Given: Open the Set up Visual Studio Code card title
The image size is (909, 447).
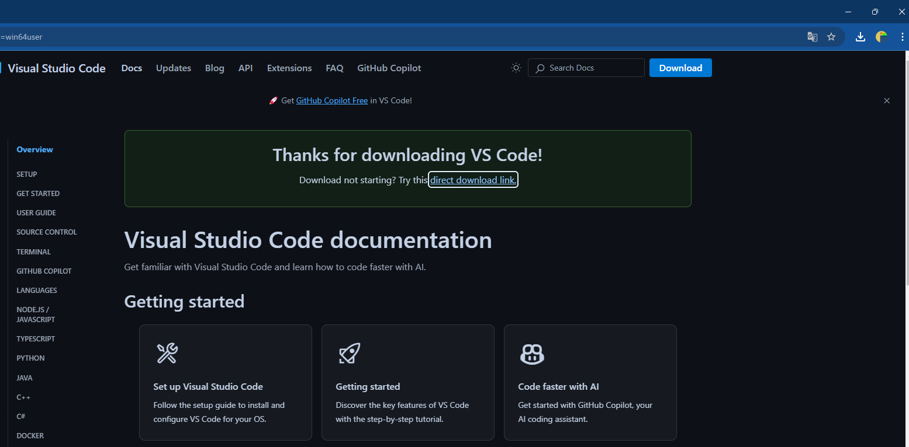Looking at the screenshot, I should click(x=208, y=386).
